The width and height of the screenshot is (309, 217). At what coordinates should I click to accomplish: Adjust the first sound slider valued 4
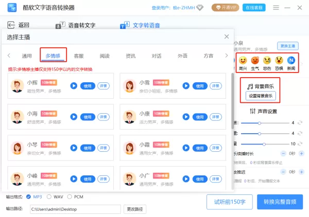260,123
